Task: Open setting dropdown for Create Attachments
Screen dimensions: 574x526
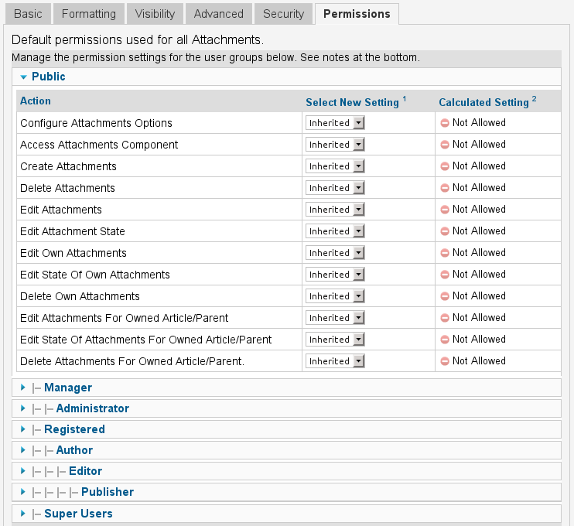Action: click(x=335, y=166)
